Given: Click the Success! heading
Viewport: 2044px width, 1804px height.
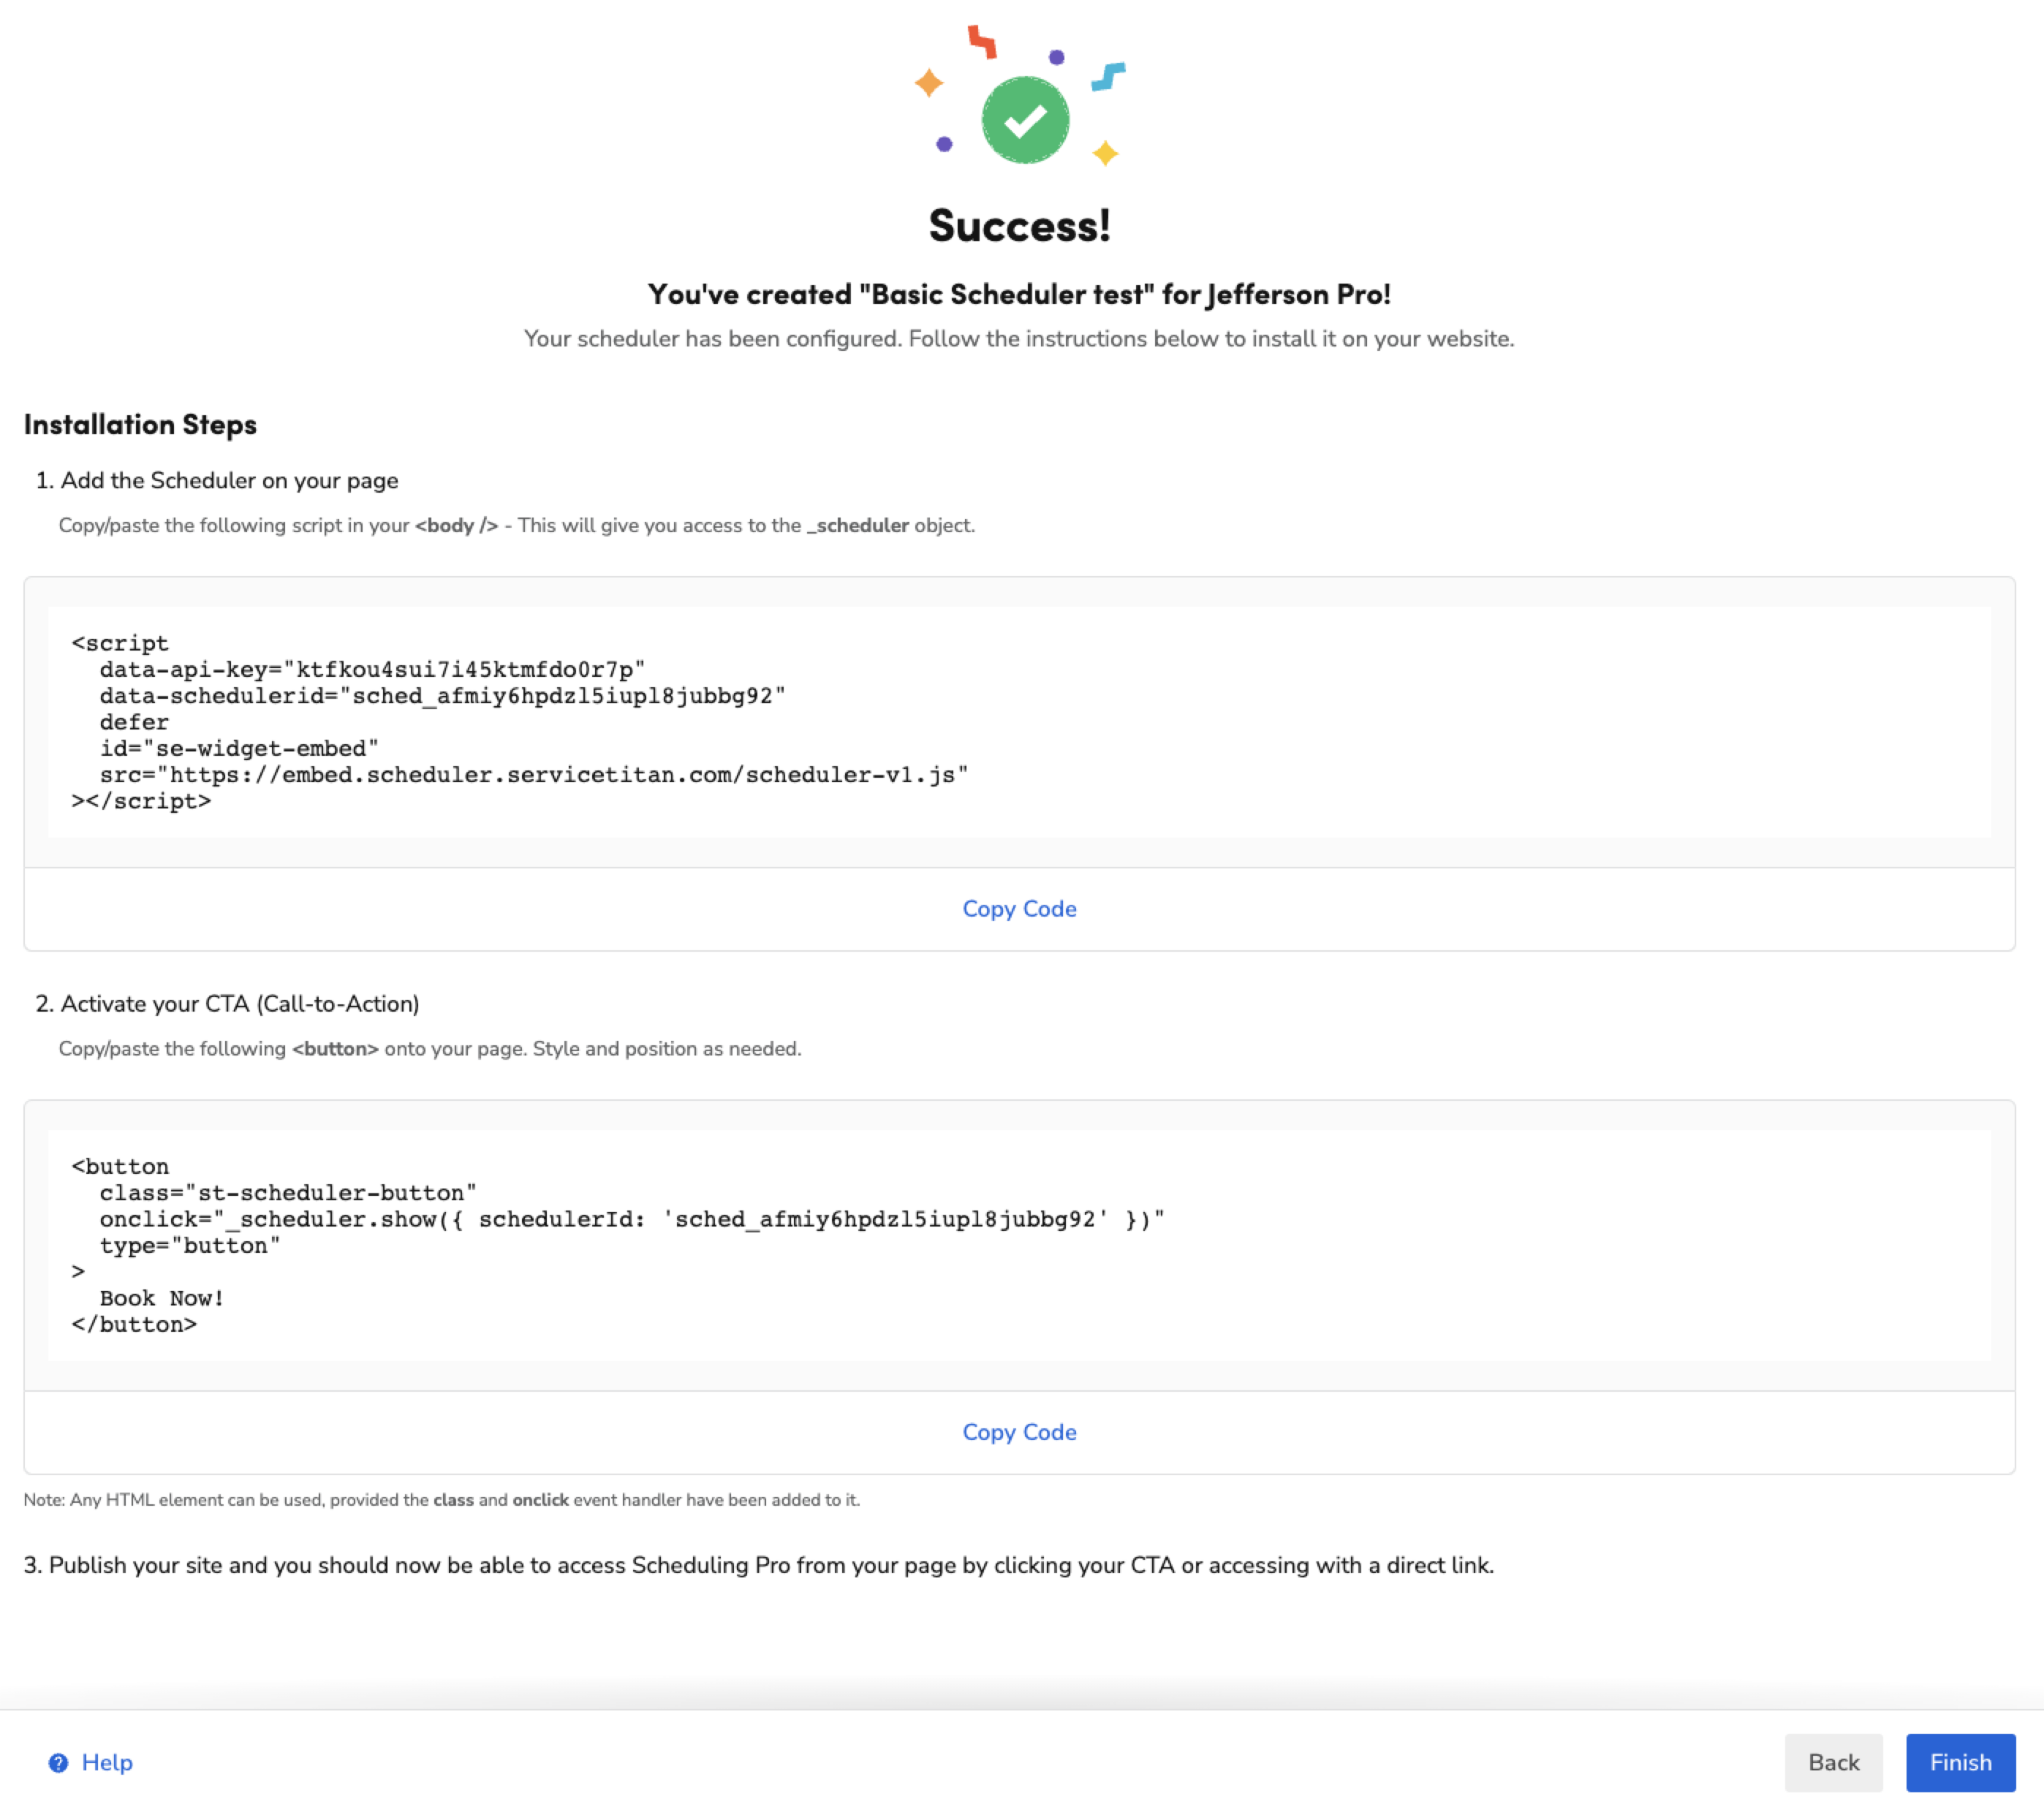Looking at the screenshot, I should coord(1019,225).
